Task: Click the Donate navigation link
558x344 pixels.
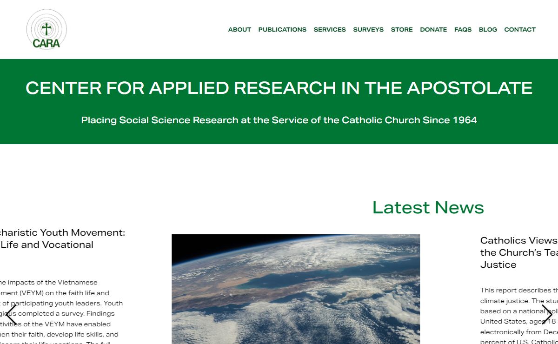Action: (x=433, y=30)
